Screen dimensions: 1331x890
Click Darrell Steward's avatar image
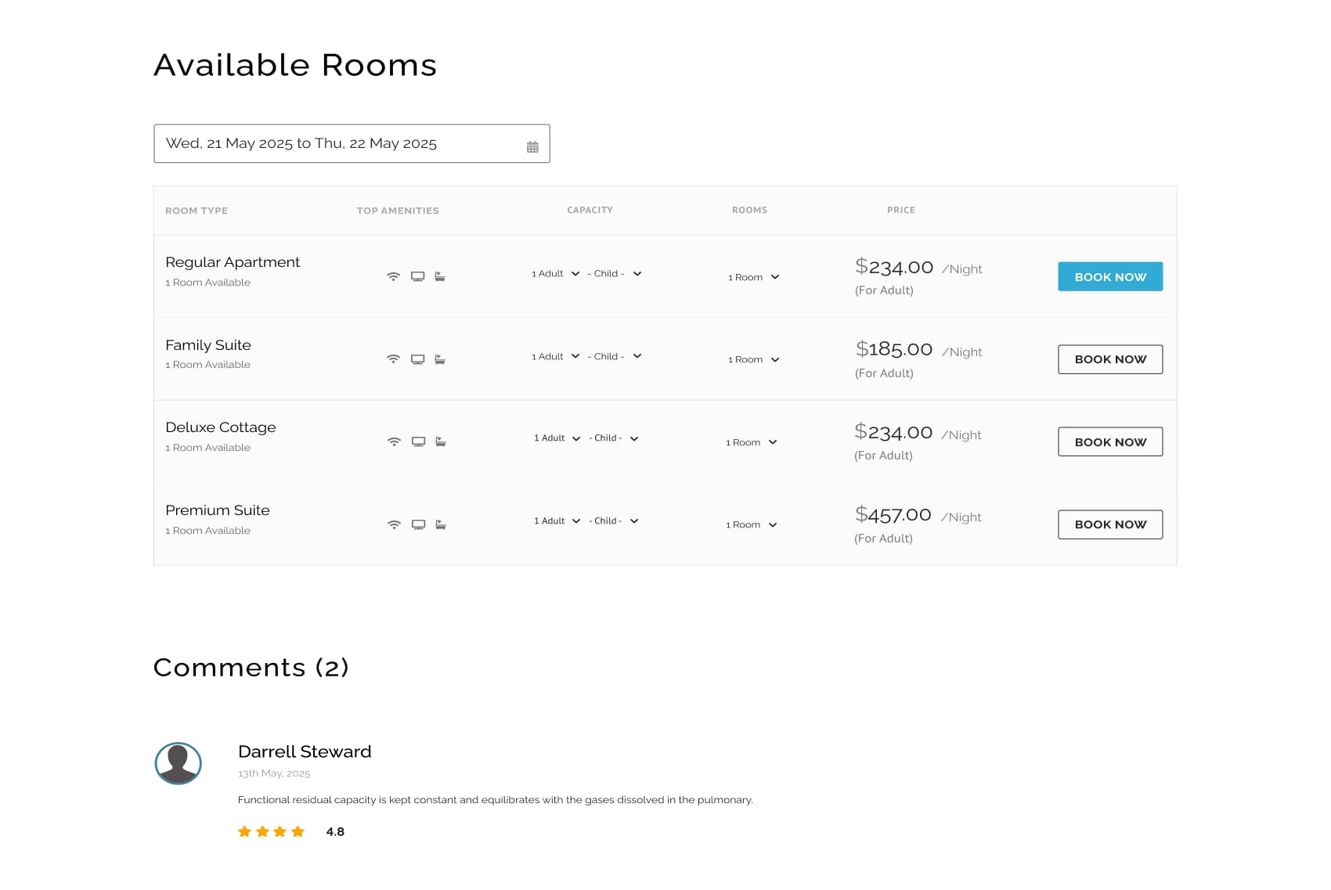[179, 763]
